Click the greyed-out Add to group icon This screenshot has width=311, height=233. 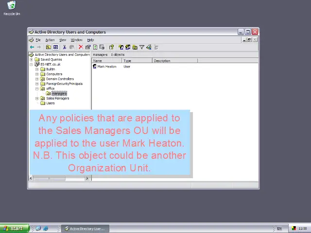(156, 47)
